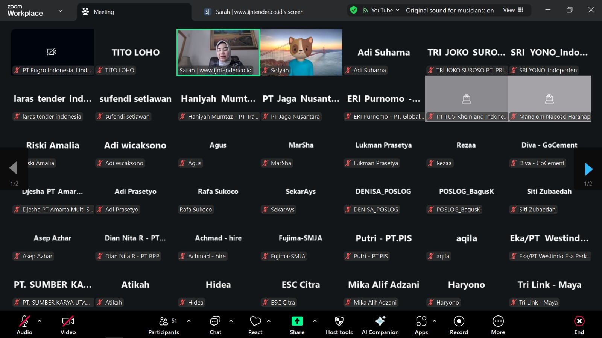Image resolution: width=602 pixels, height=338 pixels.
Task: Open the React emoji button
Action: (255, 325)
